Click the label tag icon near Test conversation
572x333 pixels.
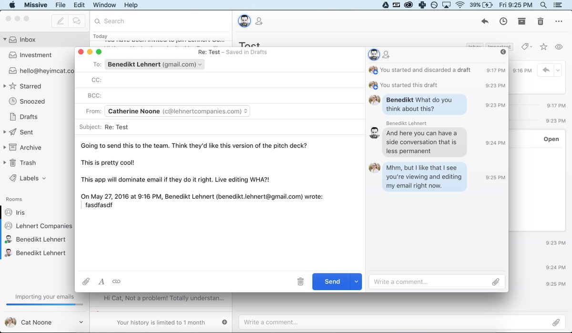pyautogui.click(x=525, y=47)
